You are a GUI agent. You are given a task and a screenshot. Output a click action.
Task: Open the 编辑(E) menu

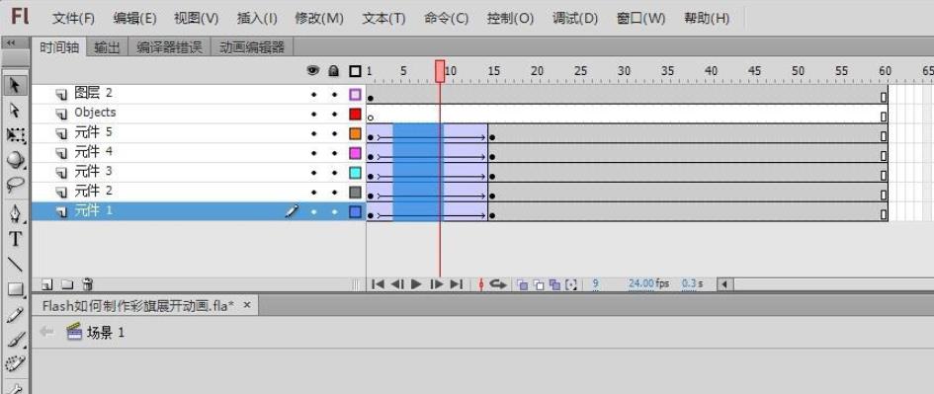coord(134,19)
